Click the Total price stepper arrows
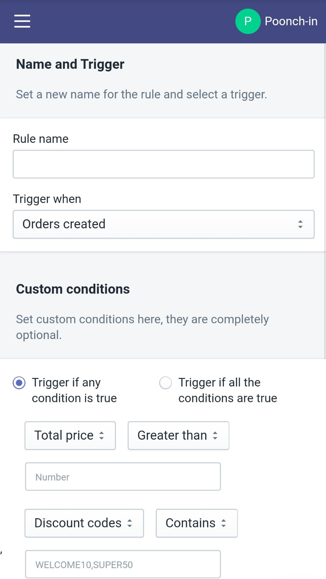Viewport: 326px width, 579px height. pos(102,435)
